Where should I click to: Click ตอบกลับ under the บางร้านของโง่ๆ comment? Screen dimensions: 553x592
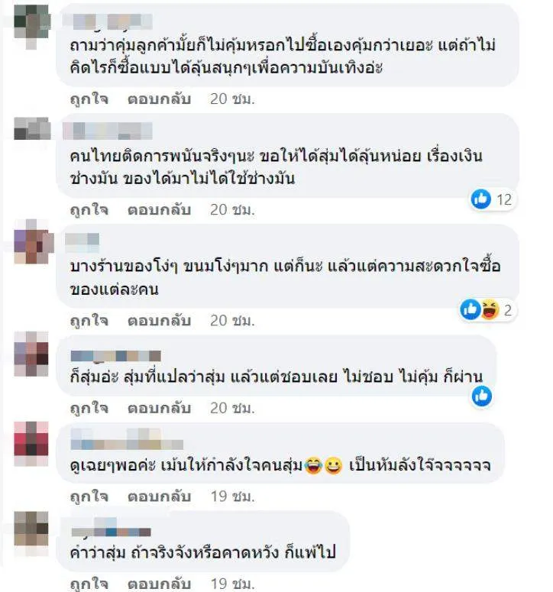pyautogui.click(x=159, y=320)
